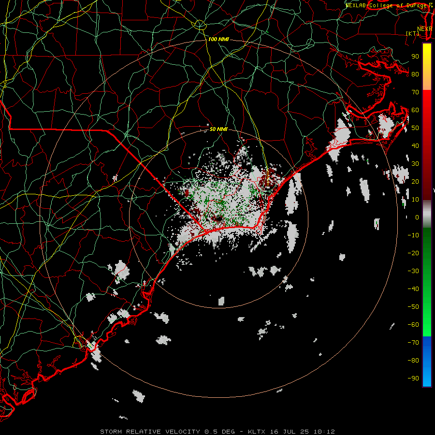
Task: Click the "16 JUL 25" date text
Action: [290, 432]
